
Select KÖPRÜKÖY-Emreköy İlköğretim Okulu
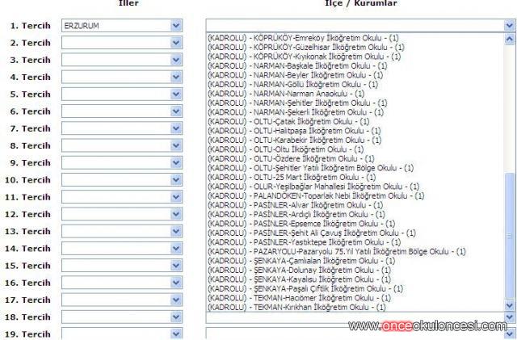355,38
